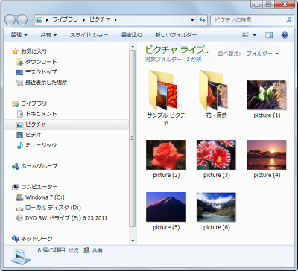
Task: Click the ピクチャの検索 search field
Action: (251, 20)
